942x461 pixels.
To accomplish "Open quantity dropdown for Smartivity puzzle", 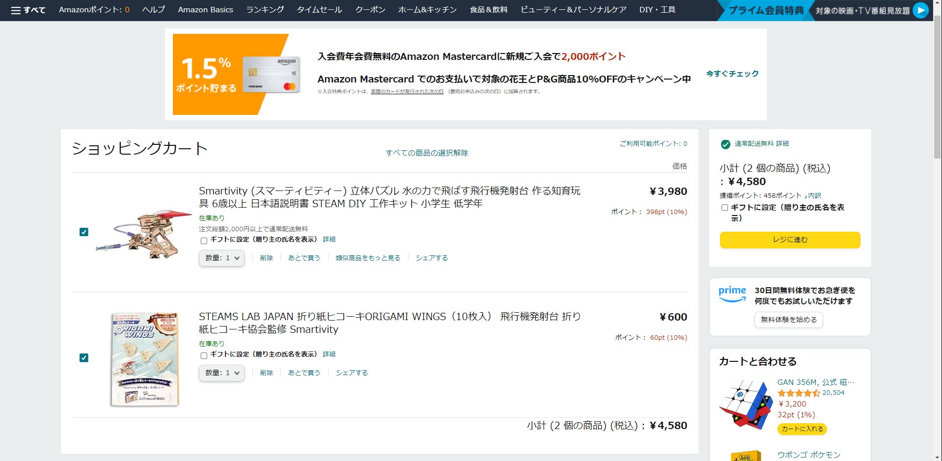I will [222, 258].
